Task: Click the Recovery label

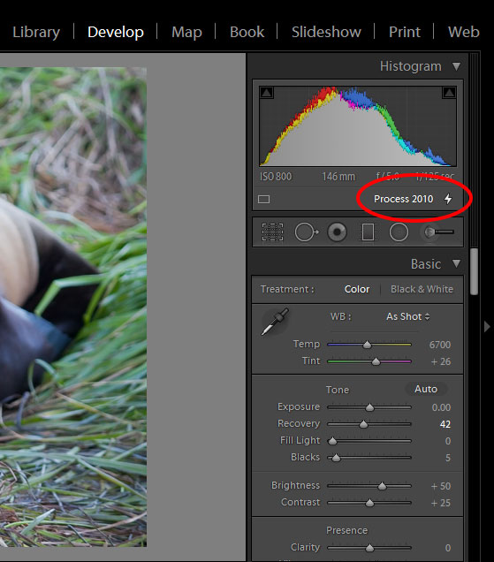Action: click(299, 423)
